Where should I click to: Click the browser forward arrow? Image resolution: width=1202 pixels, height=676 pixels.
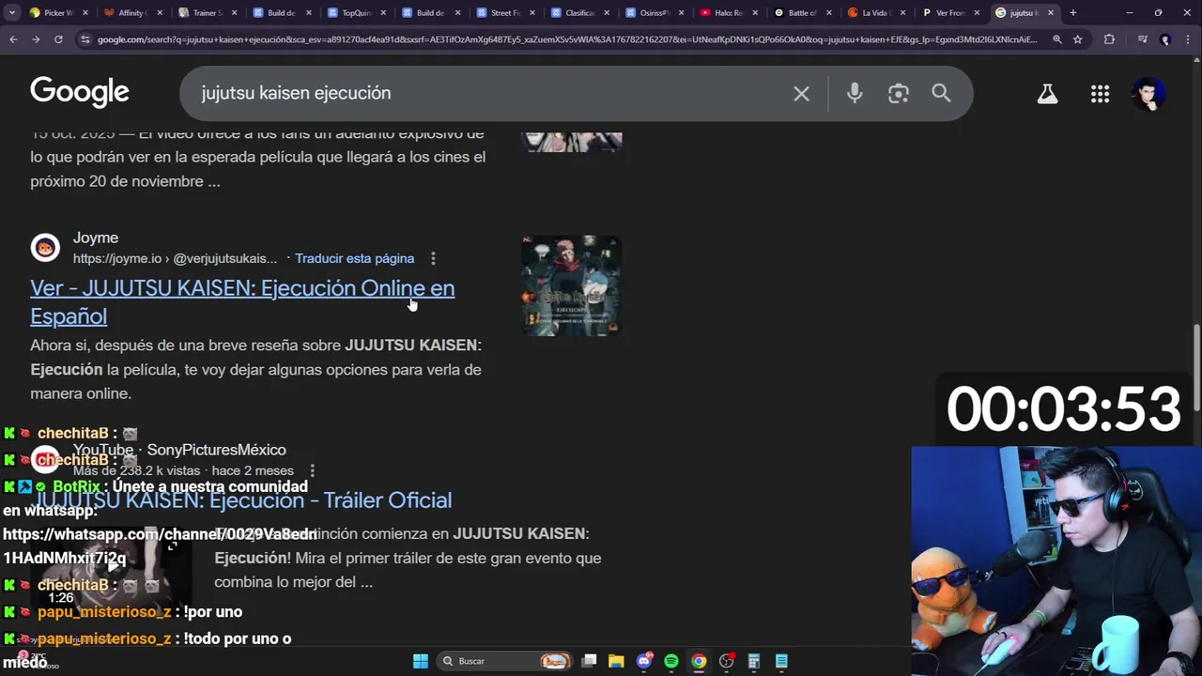pos(36,39)
